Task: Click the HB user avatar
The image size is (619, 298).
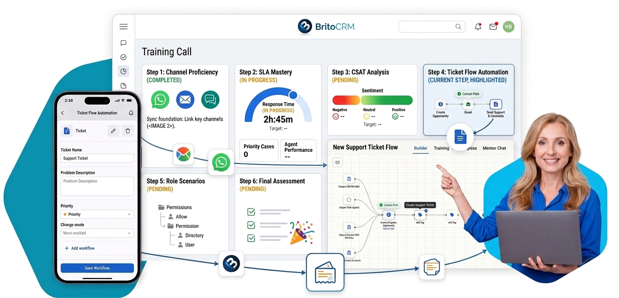Action: click(508, 27)
